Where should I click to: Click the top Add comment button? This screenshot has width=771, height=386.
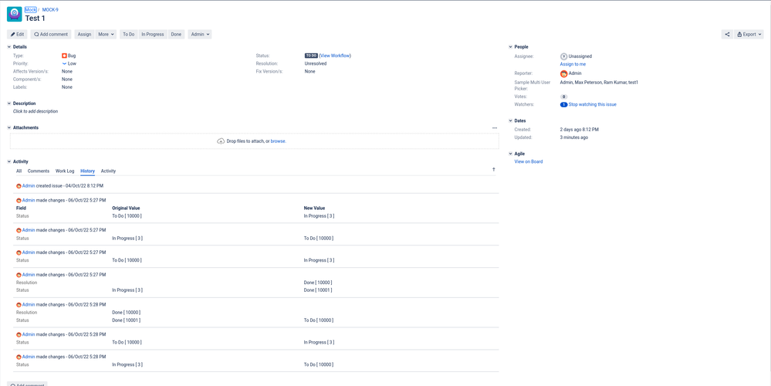pyautogui.click(x=51, y=35)
